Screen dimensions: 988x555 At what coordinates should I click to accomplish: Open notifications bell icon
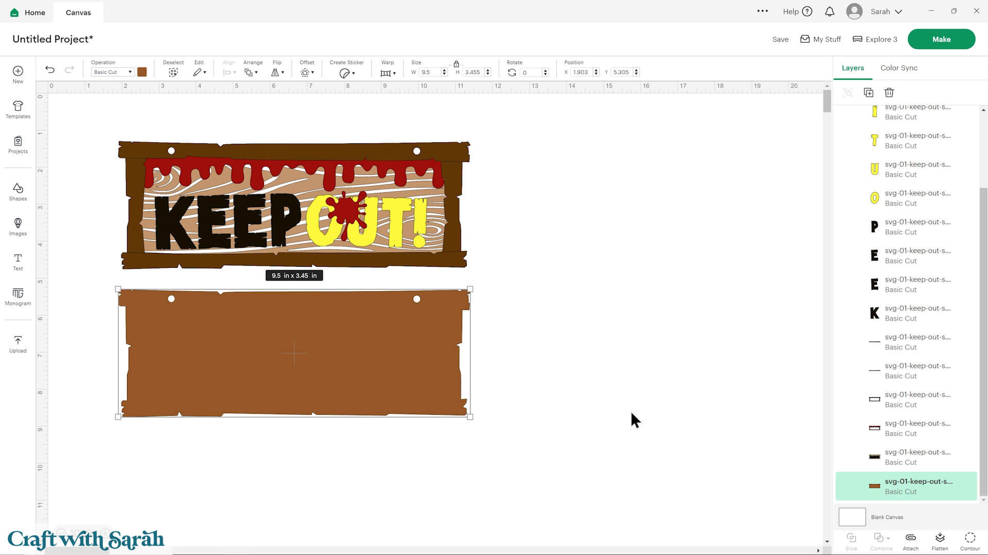click(x=830, y=11)
